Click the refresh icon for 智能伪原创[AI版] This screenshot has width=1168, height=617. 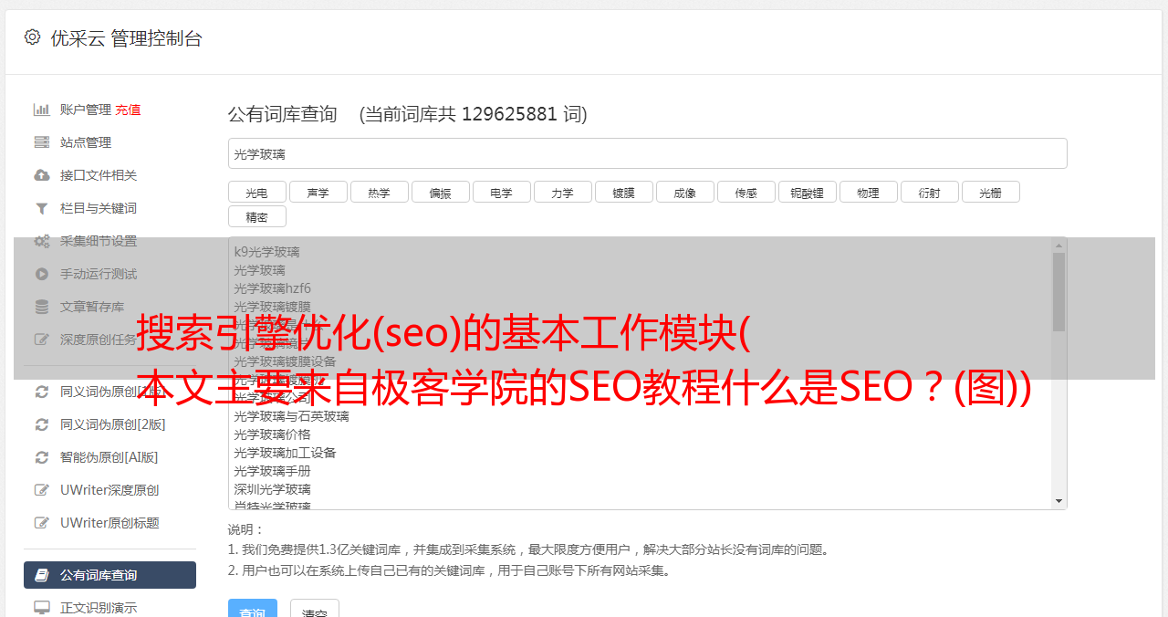coord(41,457)
